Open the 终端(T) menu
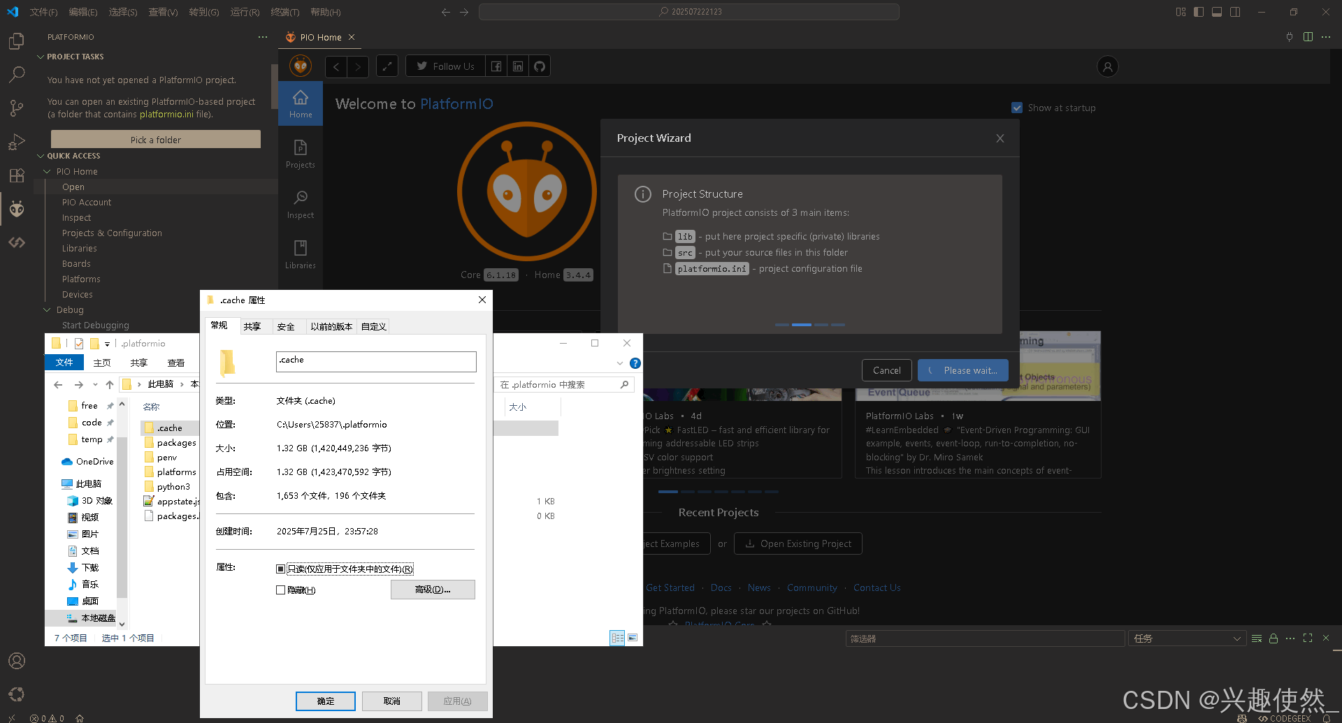This screenshot has height=723, width=1342. 285,12
